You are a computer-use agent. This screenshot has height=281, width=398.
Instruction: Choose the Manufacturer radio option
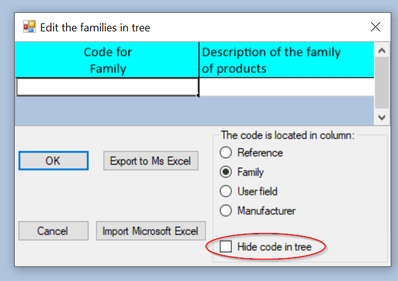point(226,211)
